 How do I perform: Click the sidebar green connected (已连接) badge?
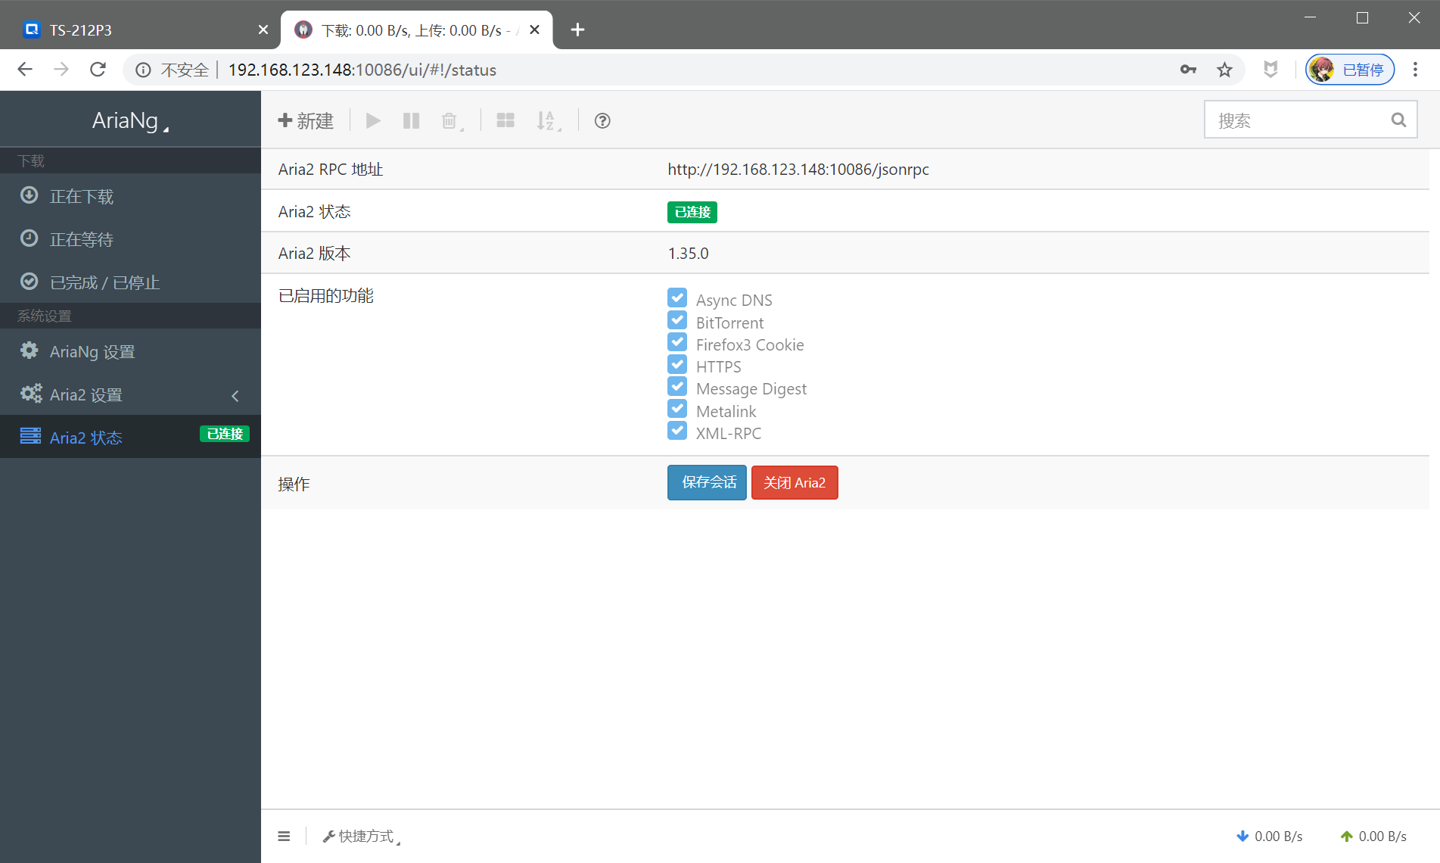225,434
